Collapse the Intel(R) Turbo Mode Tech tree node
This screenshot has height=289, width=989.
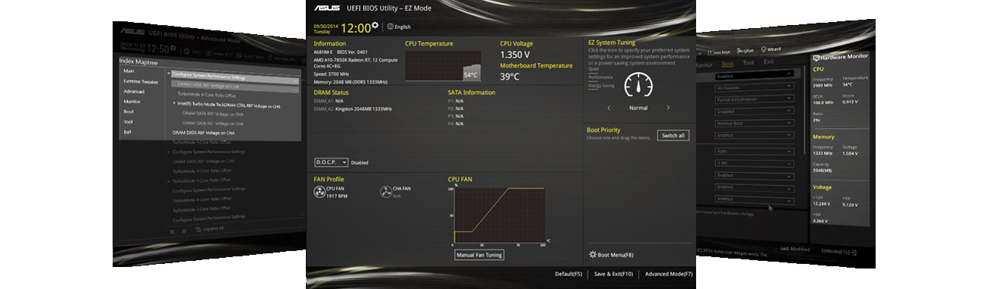pyautogui.click(x=173, y=103)
